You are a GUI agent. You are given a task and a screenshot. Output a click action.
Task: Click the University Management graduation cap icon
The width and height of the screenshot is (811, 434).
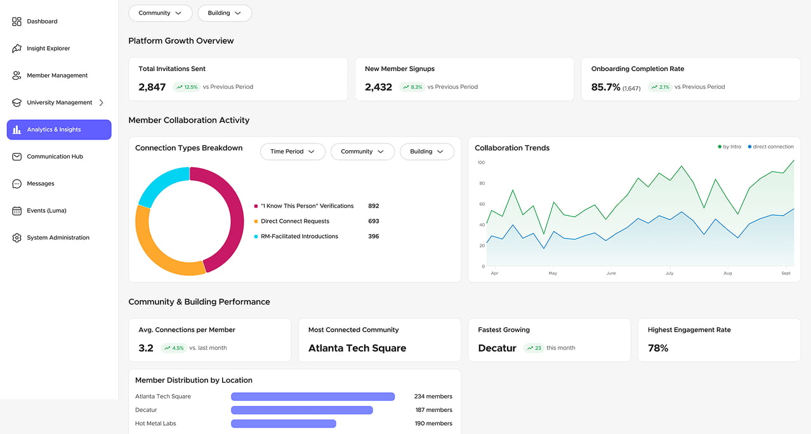16,103
